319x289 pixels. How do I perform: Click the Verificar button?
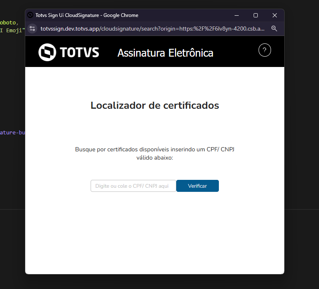[197, 186]
